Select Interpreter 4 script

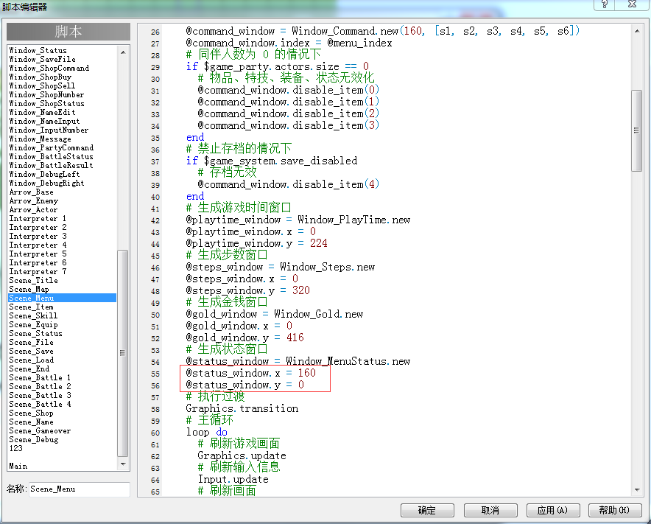(38, 245)
